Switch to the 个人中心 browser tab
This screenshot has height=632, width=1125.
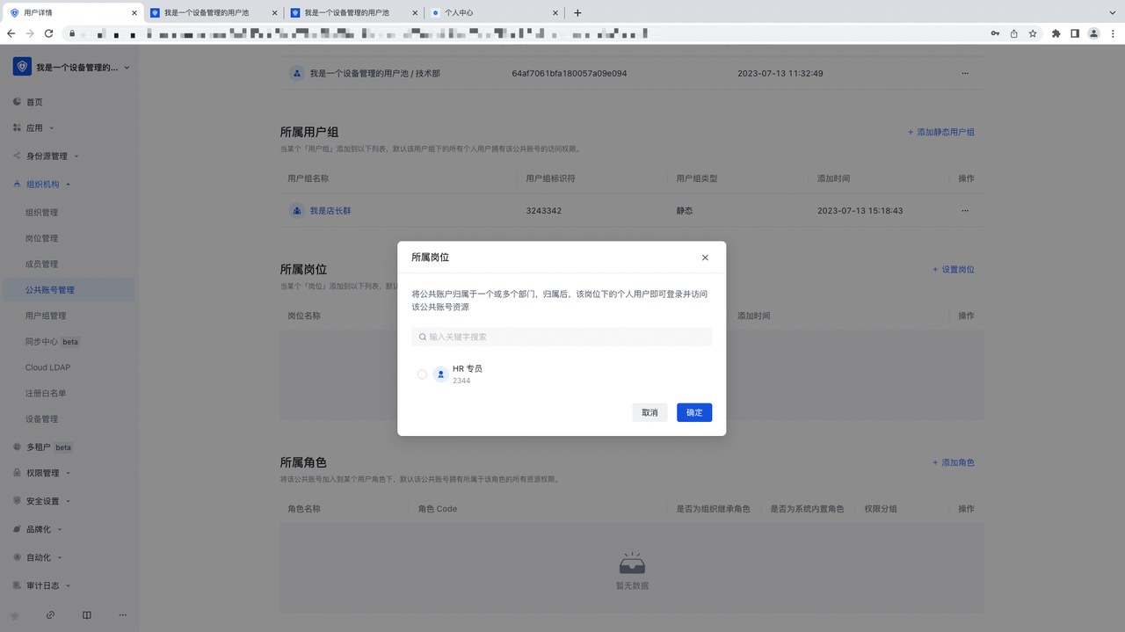[x=492, y=13]
